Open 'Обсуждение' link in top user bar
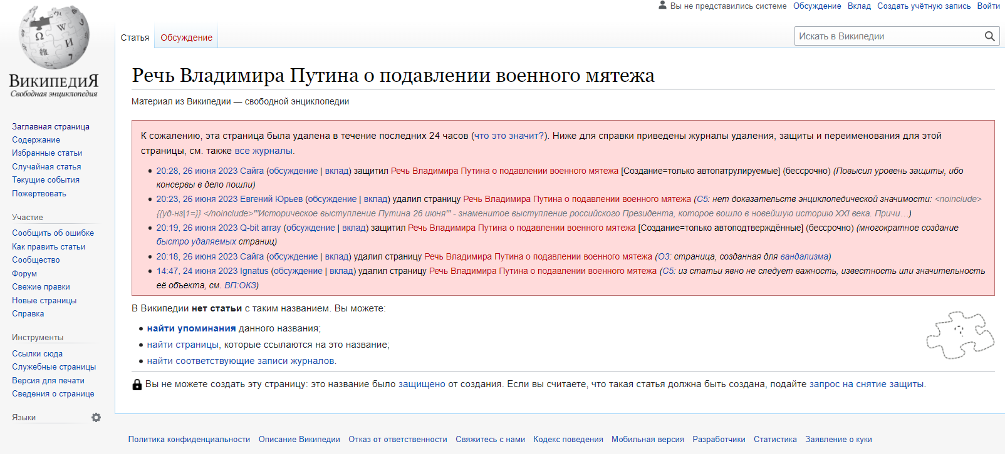Image resolution: width=1005 pixels, height=454 pixels. click(x=817, y=6)
